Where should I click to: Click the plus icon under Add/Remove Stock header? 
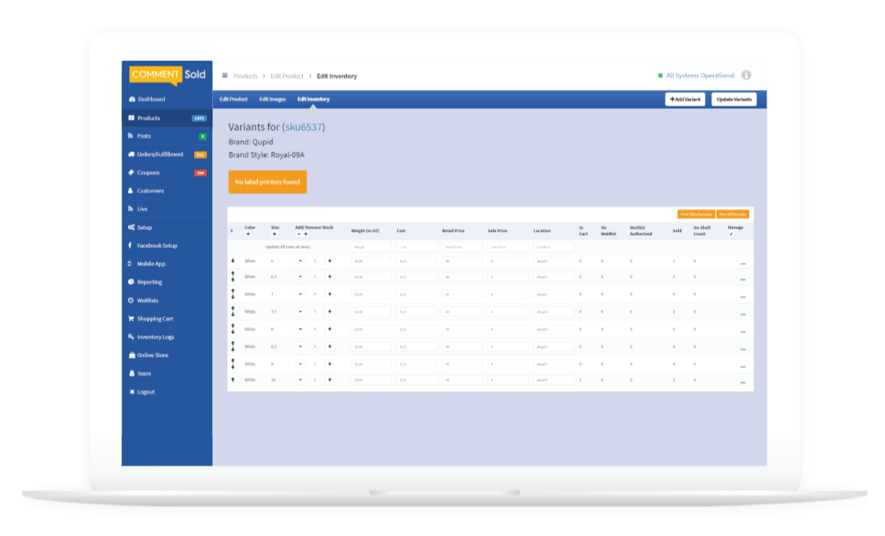pos(306,234)
